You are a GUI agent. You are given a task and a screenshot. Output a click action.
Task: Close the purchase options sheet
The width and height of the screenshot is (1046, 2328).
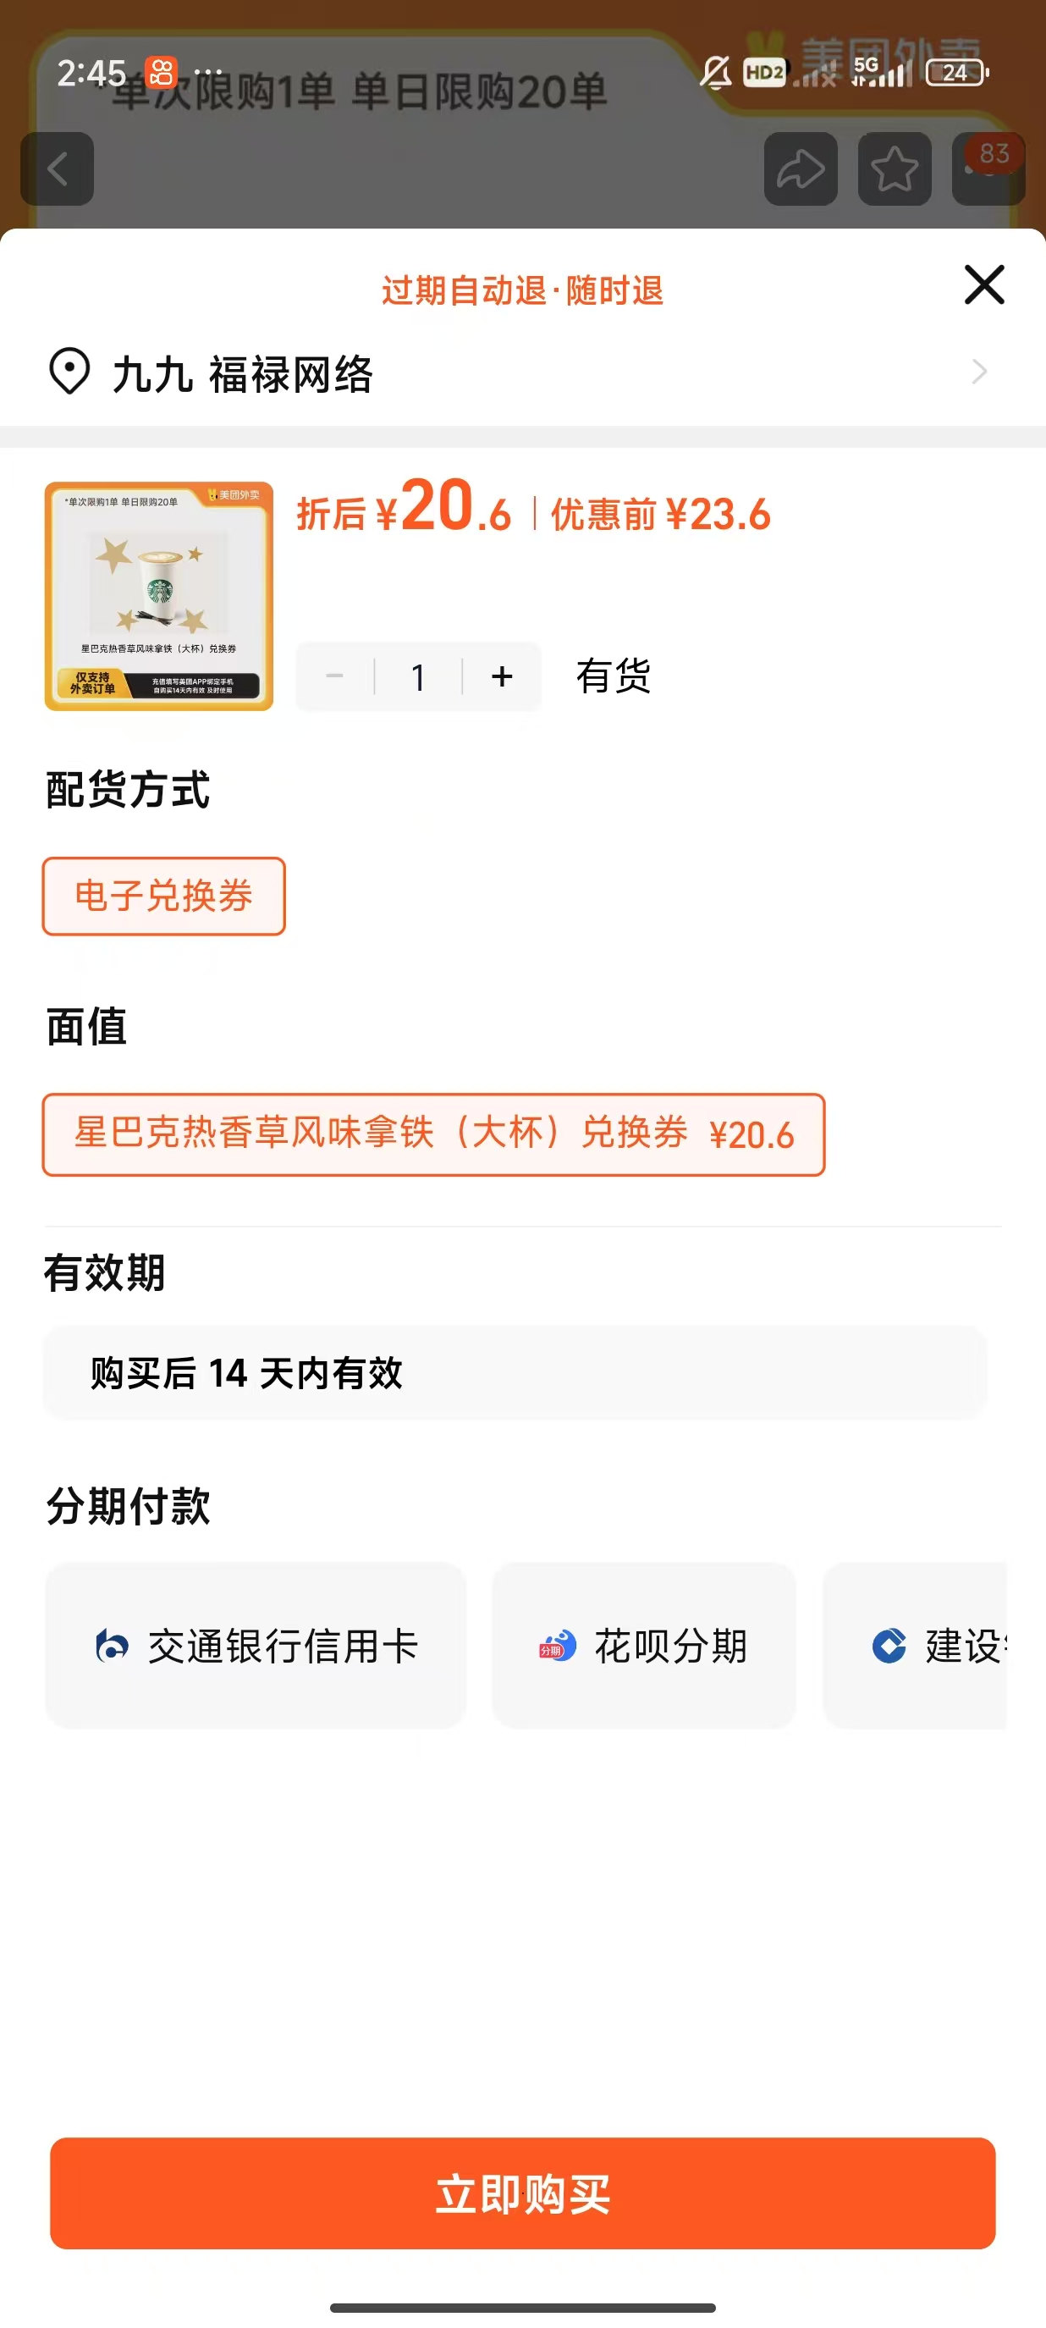click(x=983, y=284)
